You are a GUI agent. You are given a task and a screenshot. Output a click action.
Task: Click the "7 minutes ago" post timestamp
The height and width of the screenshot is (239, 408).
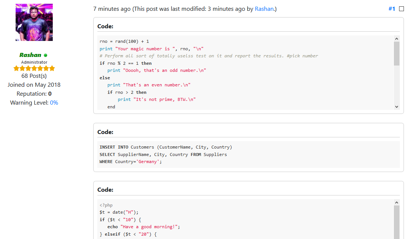(x=112, y=9)
